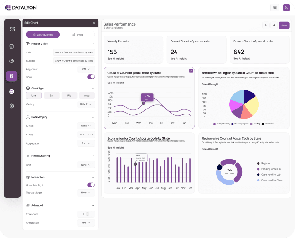295x238 pixels.
Task: Click the redo arrow icon
Action: tap(274, 26)
